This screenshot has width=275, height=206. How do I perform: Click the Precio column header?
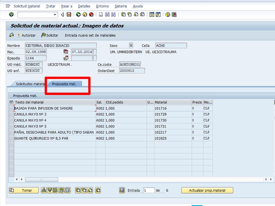click(197, 102)
